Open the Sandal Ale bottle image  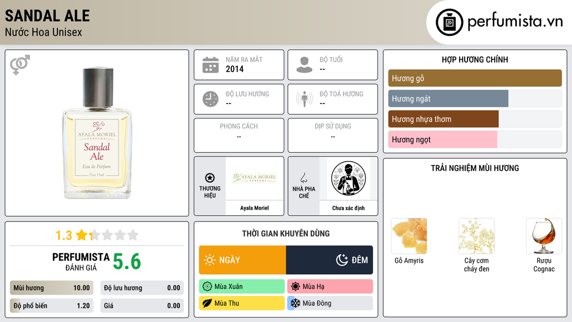pos(97,133)
